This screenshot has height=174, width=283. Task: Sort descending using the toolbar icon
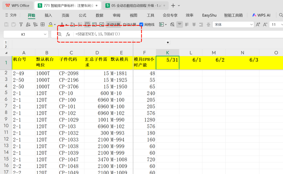(35, 25)
